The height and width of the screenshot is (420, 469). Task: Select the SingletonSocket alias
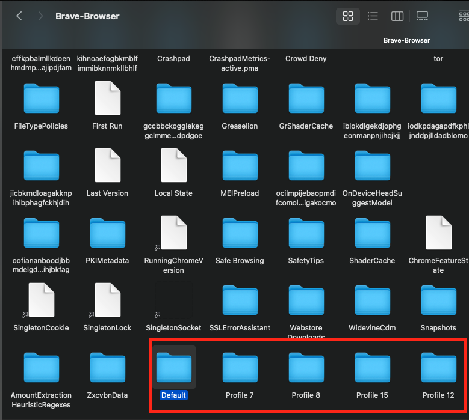(173, 300)
